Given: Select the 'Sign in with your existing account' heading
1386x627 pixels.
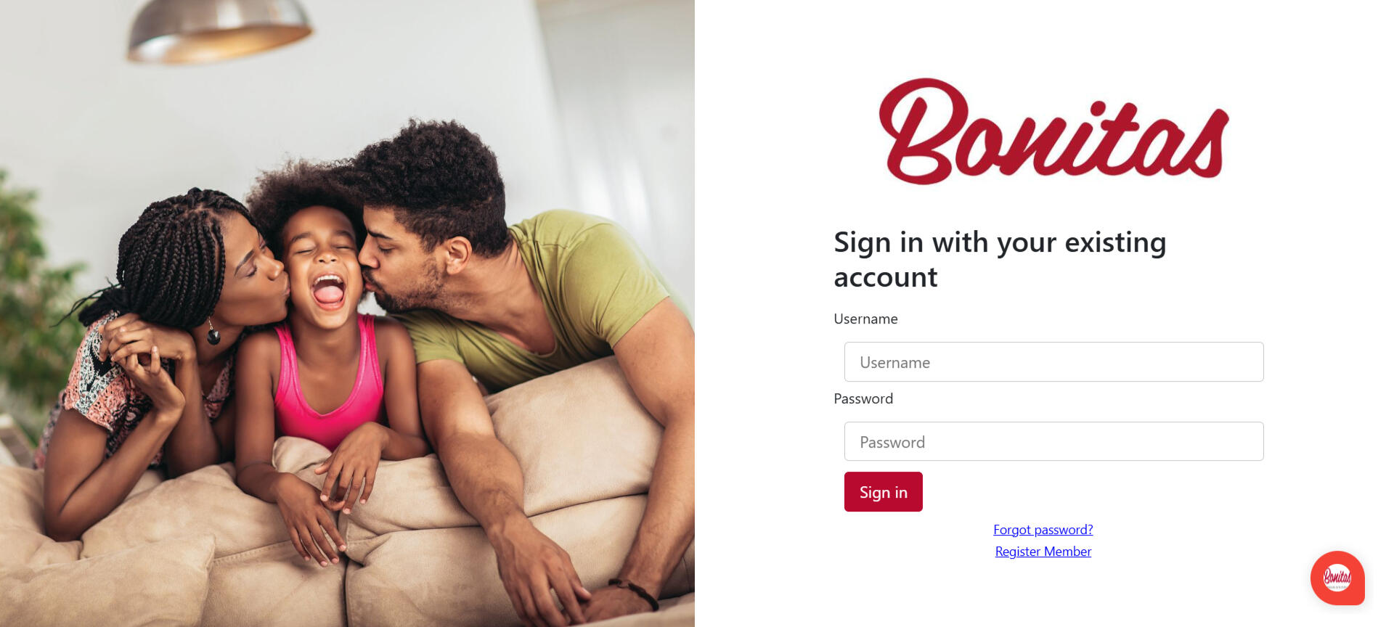Looking at the screenshot, I should click(x=1000, y=260).
